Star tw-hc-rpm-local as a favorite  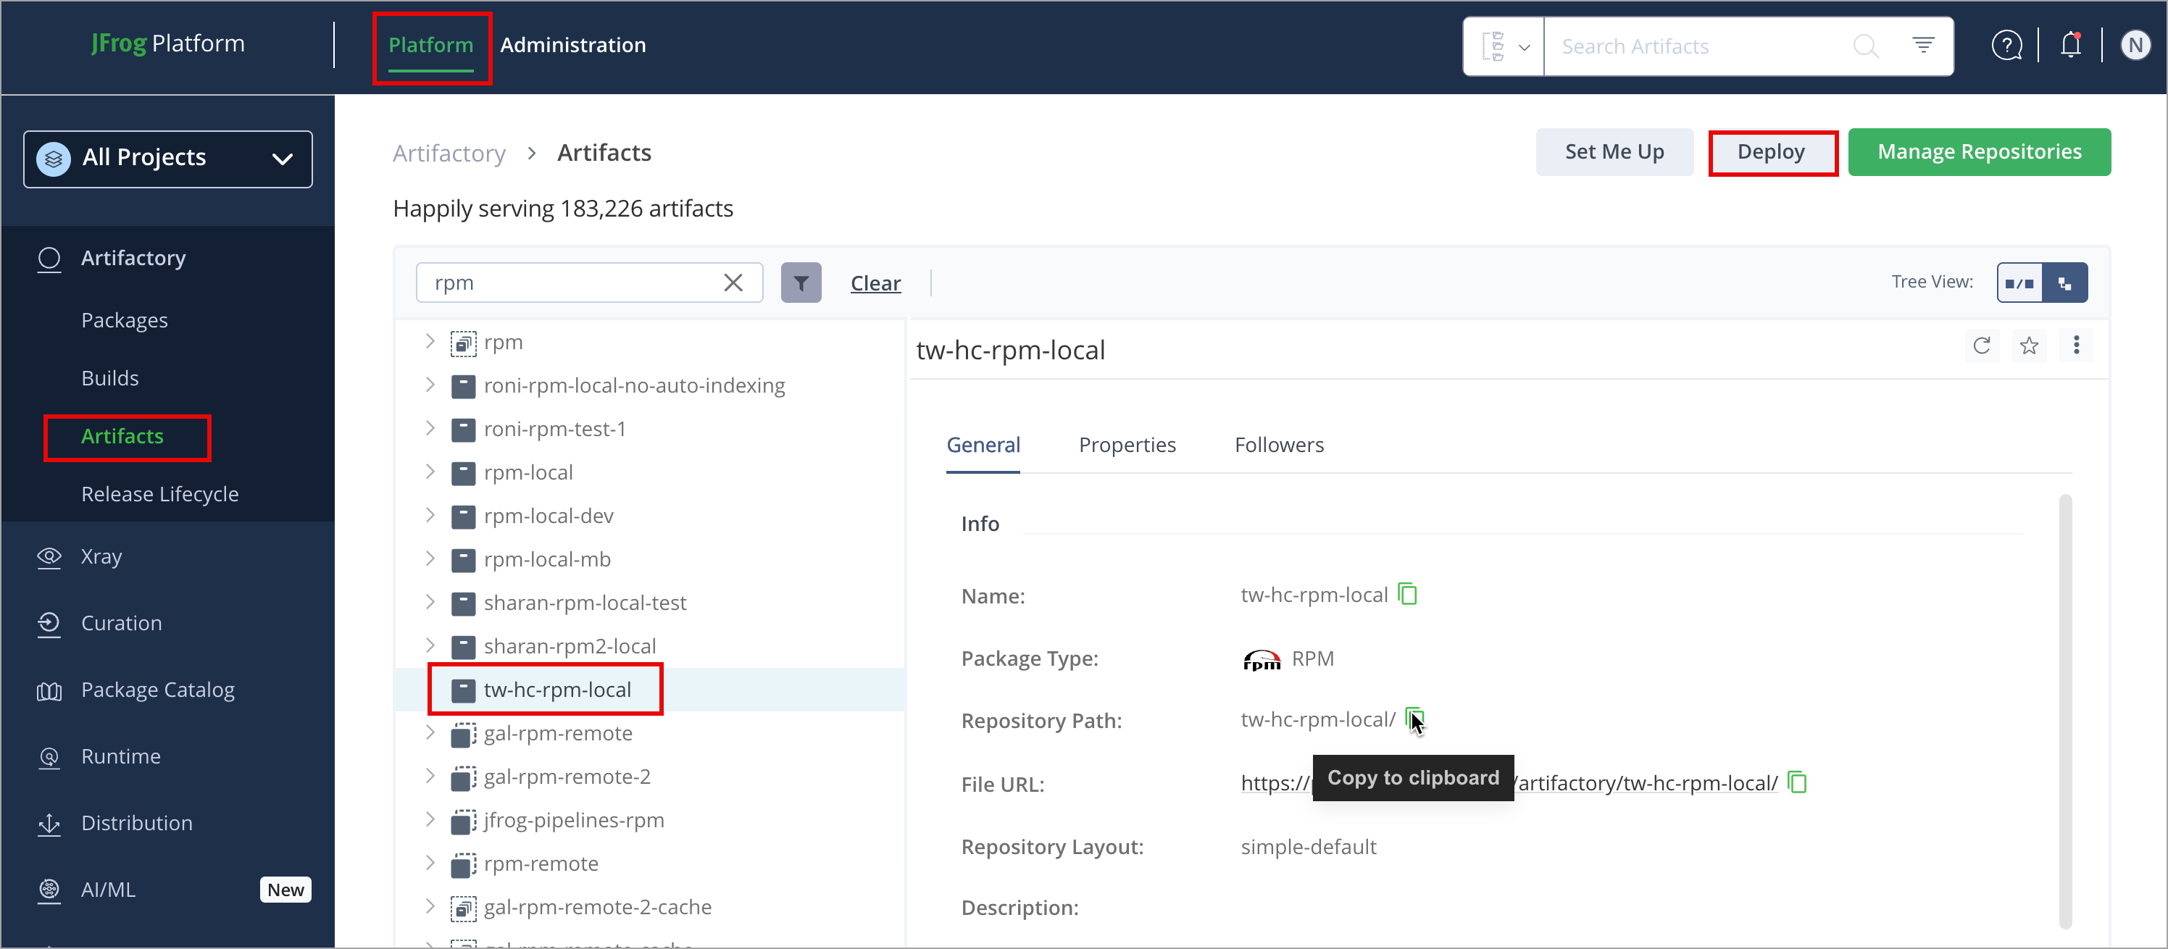click(2029, 346)
